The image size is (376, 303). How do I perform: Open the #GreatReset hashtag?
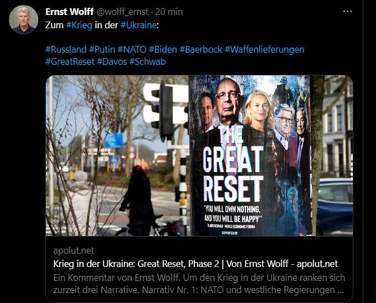70,61
